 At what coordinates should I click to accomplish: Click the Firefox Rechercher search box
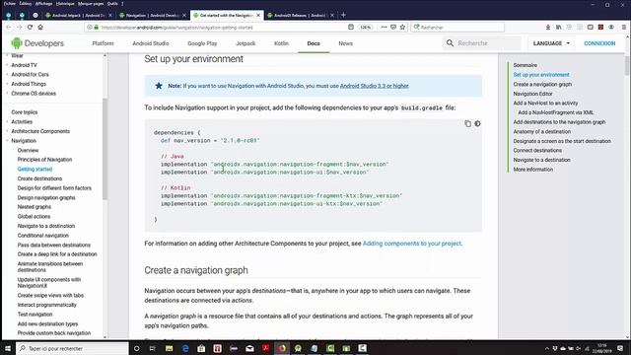tap(457, 27)
